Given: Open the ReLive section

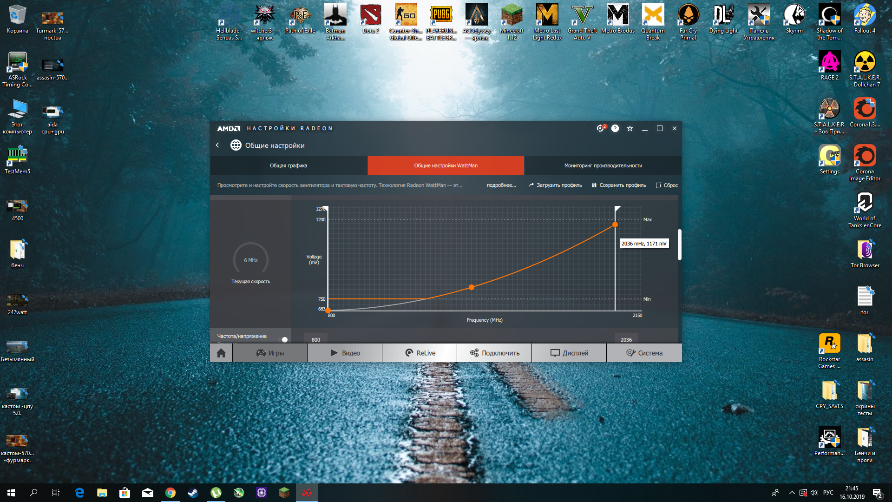Looking at the screenshot, I should [x=420, y=353].
